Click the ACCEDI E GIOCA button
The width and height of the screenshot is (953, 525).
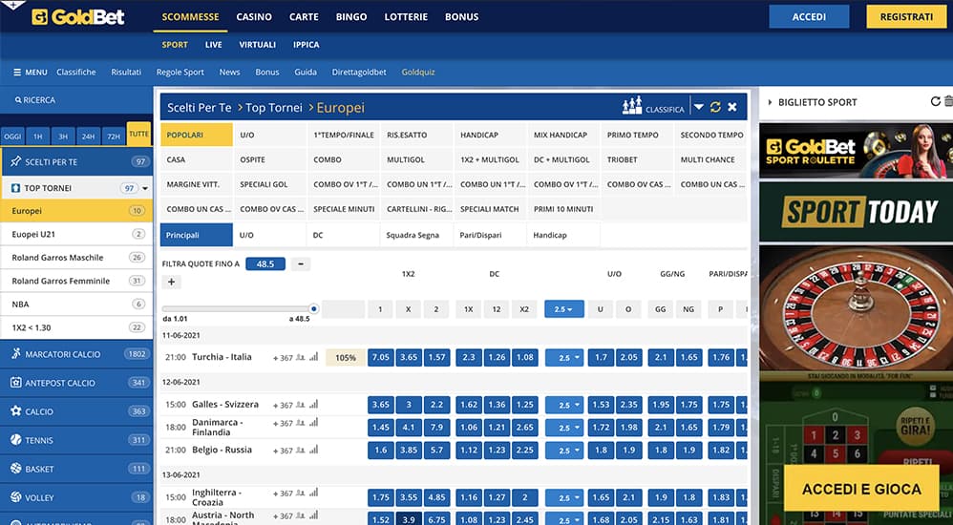coord(862,489)
